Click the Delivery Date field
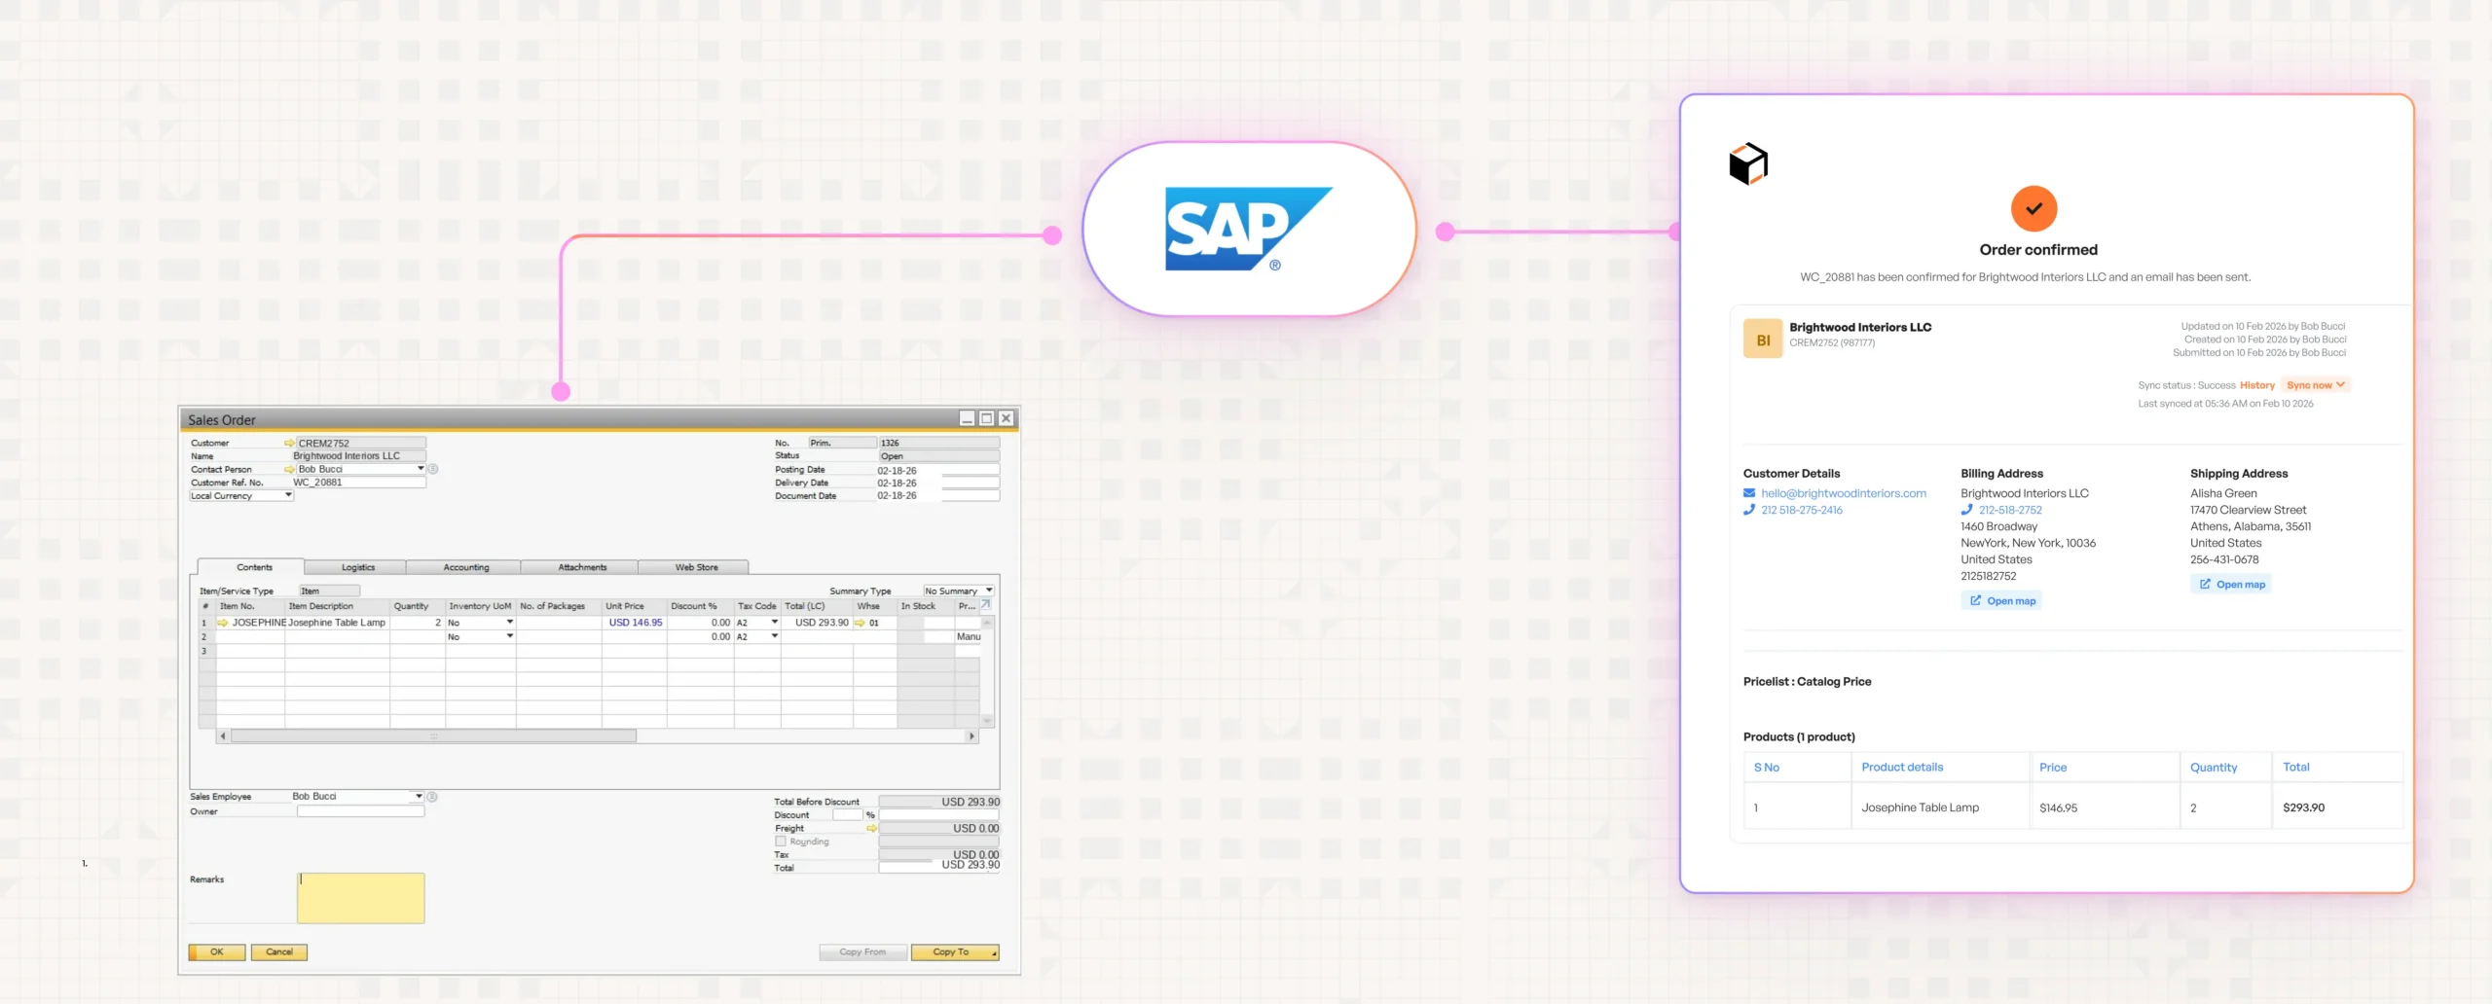 pos(937,483)
